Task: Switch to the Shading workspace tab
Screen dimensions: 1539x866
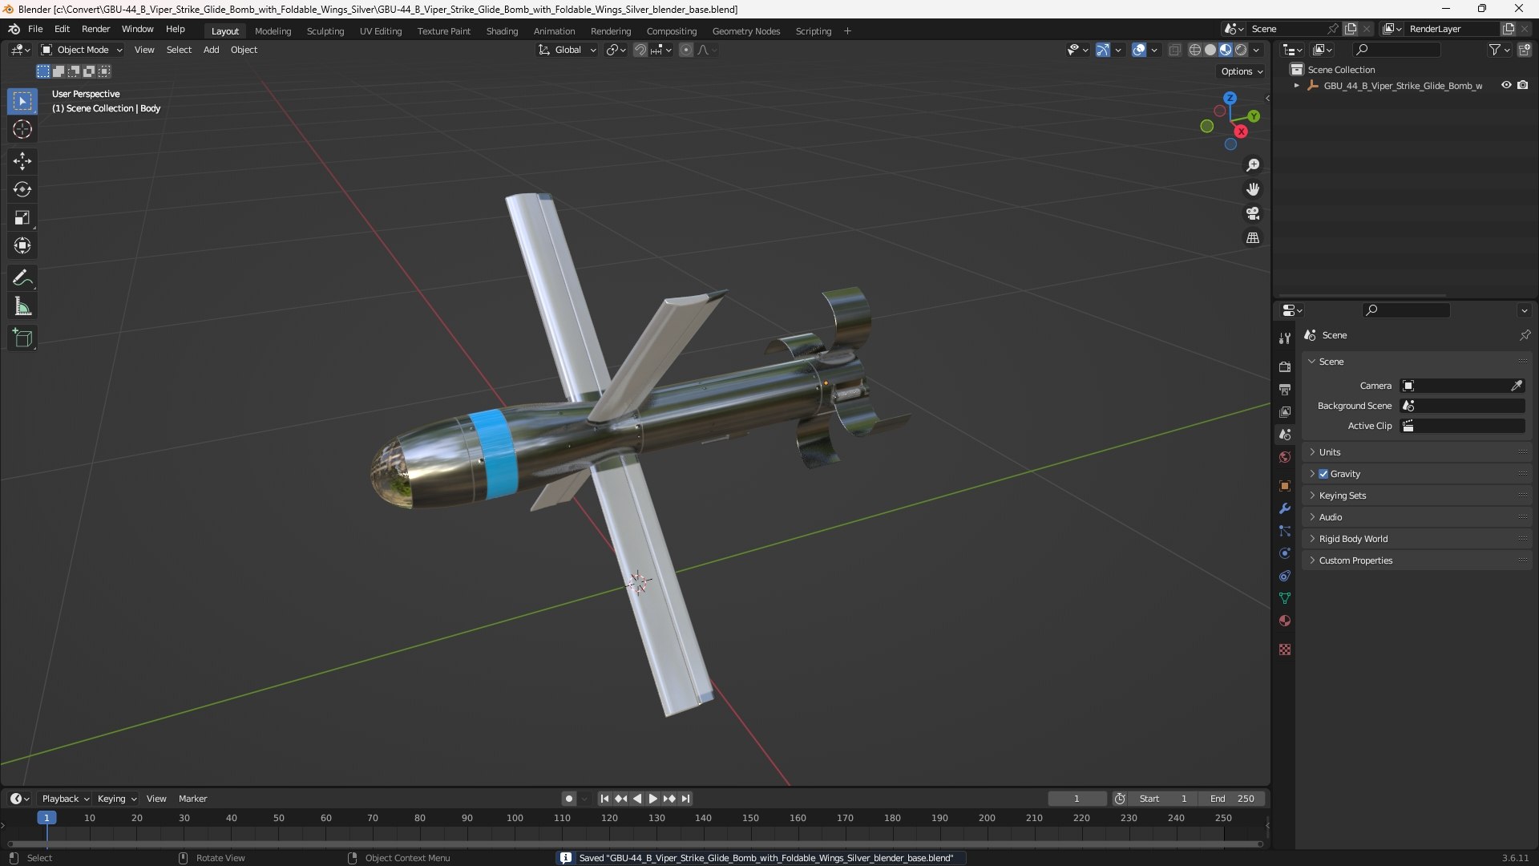Action: 502,30
